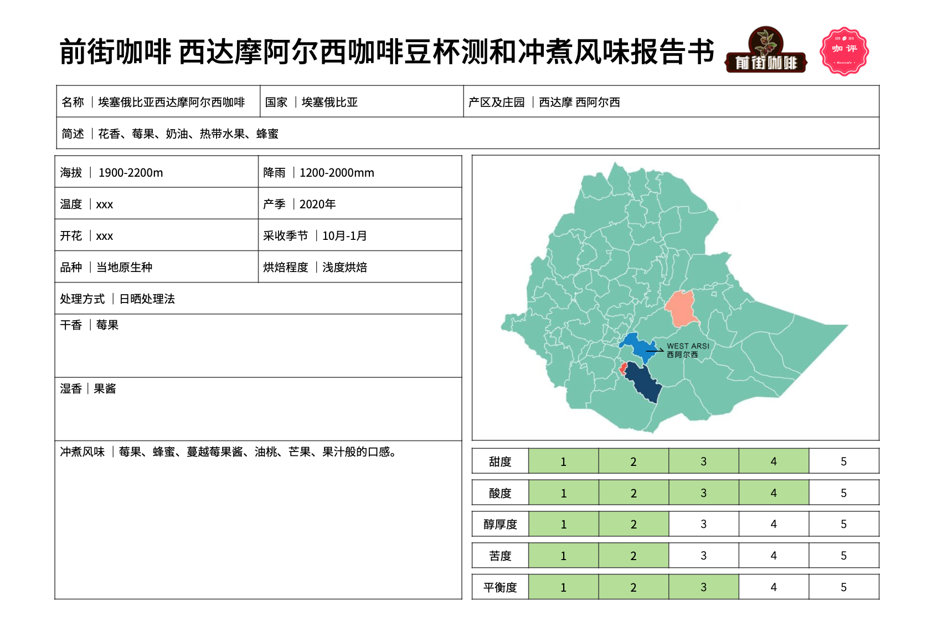
Task: Click the 醇厚度 row label
Action: (x=500, y=524)
